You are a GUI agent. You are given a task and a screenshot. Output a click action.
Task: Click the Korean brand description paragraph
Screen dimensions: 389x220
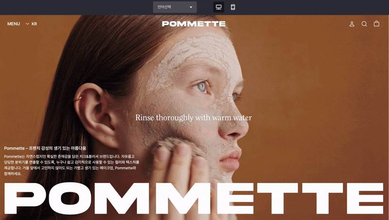71,165
